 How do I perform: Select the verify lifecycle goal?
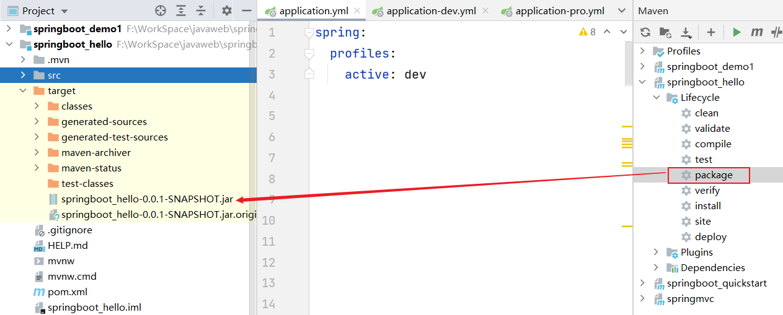707,191
